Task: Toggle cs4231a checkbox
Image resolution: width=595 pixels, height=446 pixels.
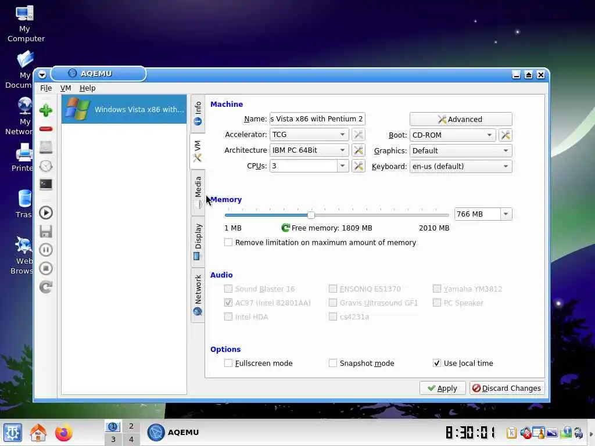Action: click(x=333, y=316)
